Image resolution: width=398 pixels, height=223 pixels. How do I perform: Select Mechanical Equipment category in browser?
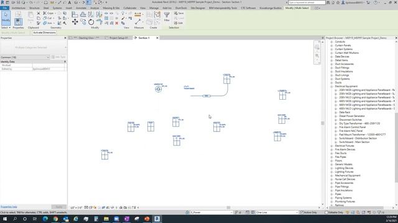pyautogui.click(x=348, y=175)
